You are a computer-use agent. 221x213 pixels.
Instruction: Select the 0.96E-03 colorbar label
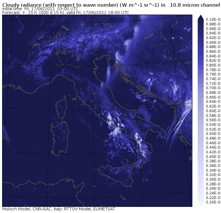click(213, 29)
